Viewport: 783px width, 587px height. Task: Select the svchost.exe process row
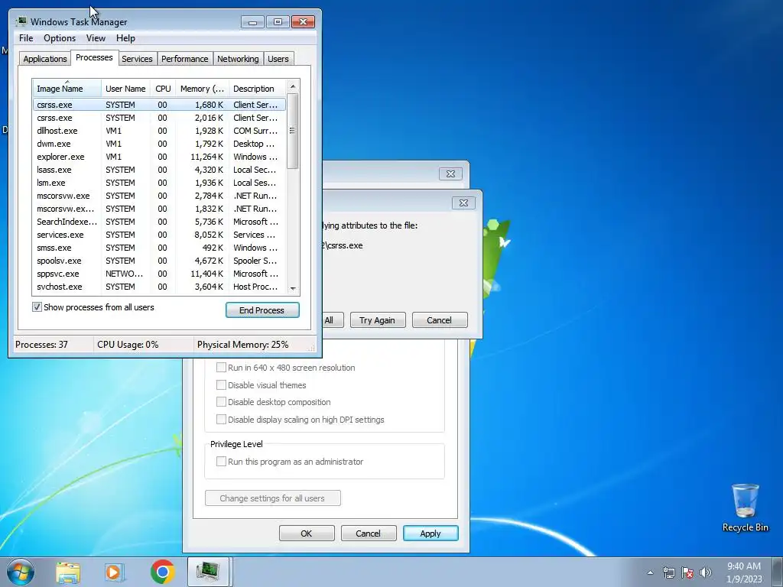pos(159,287)
